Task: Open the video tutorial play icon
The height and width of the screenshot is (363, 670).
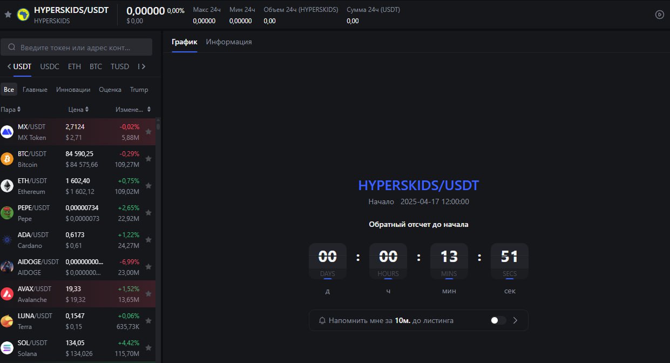Action: pos(659,15)
